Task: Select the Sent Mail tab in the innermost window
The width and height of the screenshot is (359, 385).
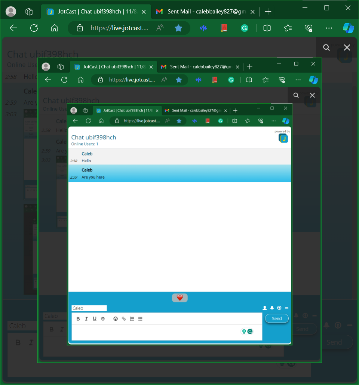Action: (196, 111)
